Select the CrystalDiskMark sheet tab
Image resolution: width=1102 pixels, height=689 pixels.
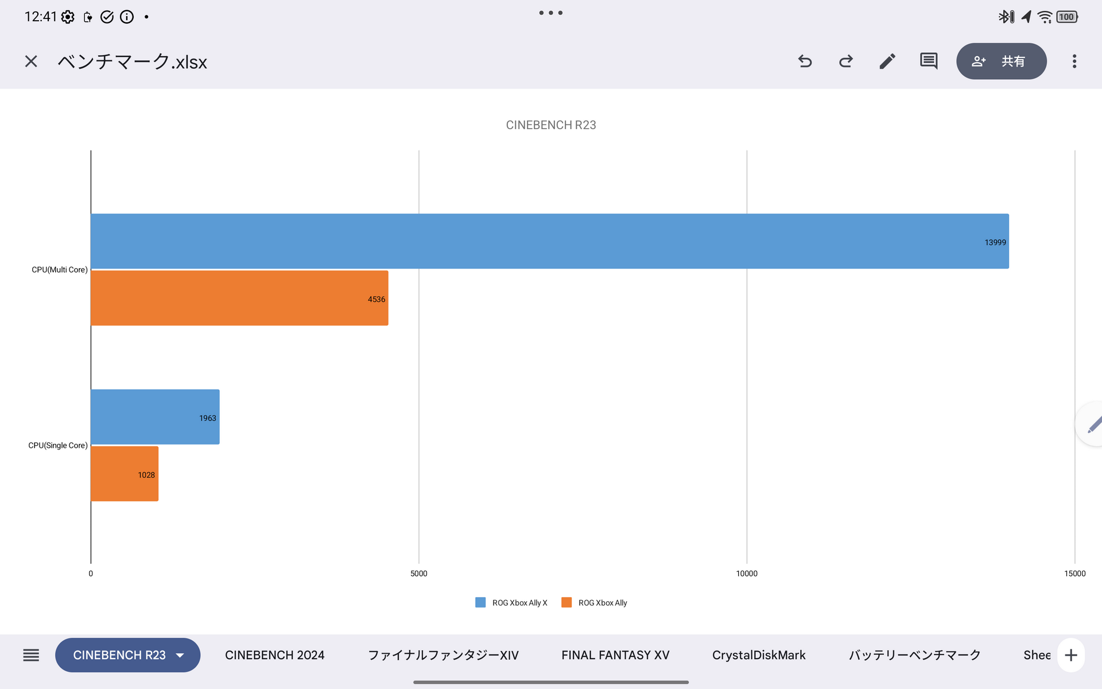click(x=759, y=655)
